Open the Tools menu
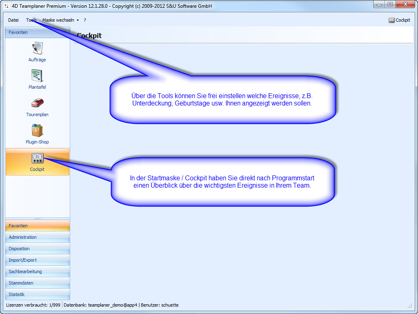Viewport: 418px width, 314px height. [31, 20]
